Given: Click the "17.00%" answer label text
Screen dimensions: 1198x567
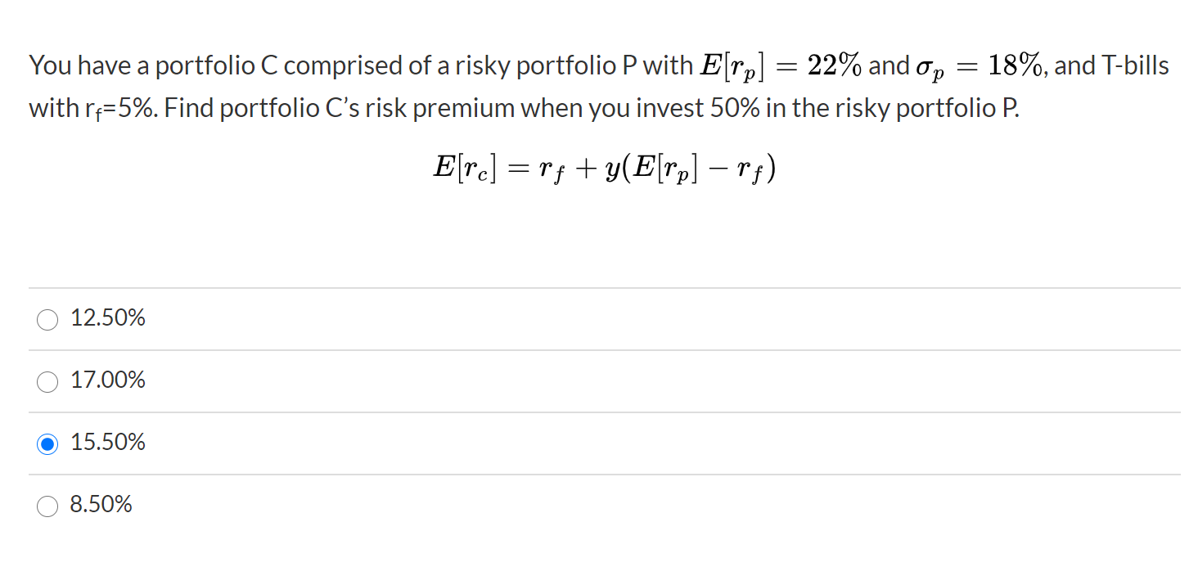Looking at the screenshot, I should pos(108,380).
